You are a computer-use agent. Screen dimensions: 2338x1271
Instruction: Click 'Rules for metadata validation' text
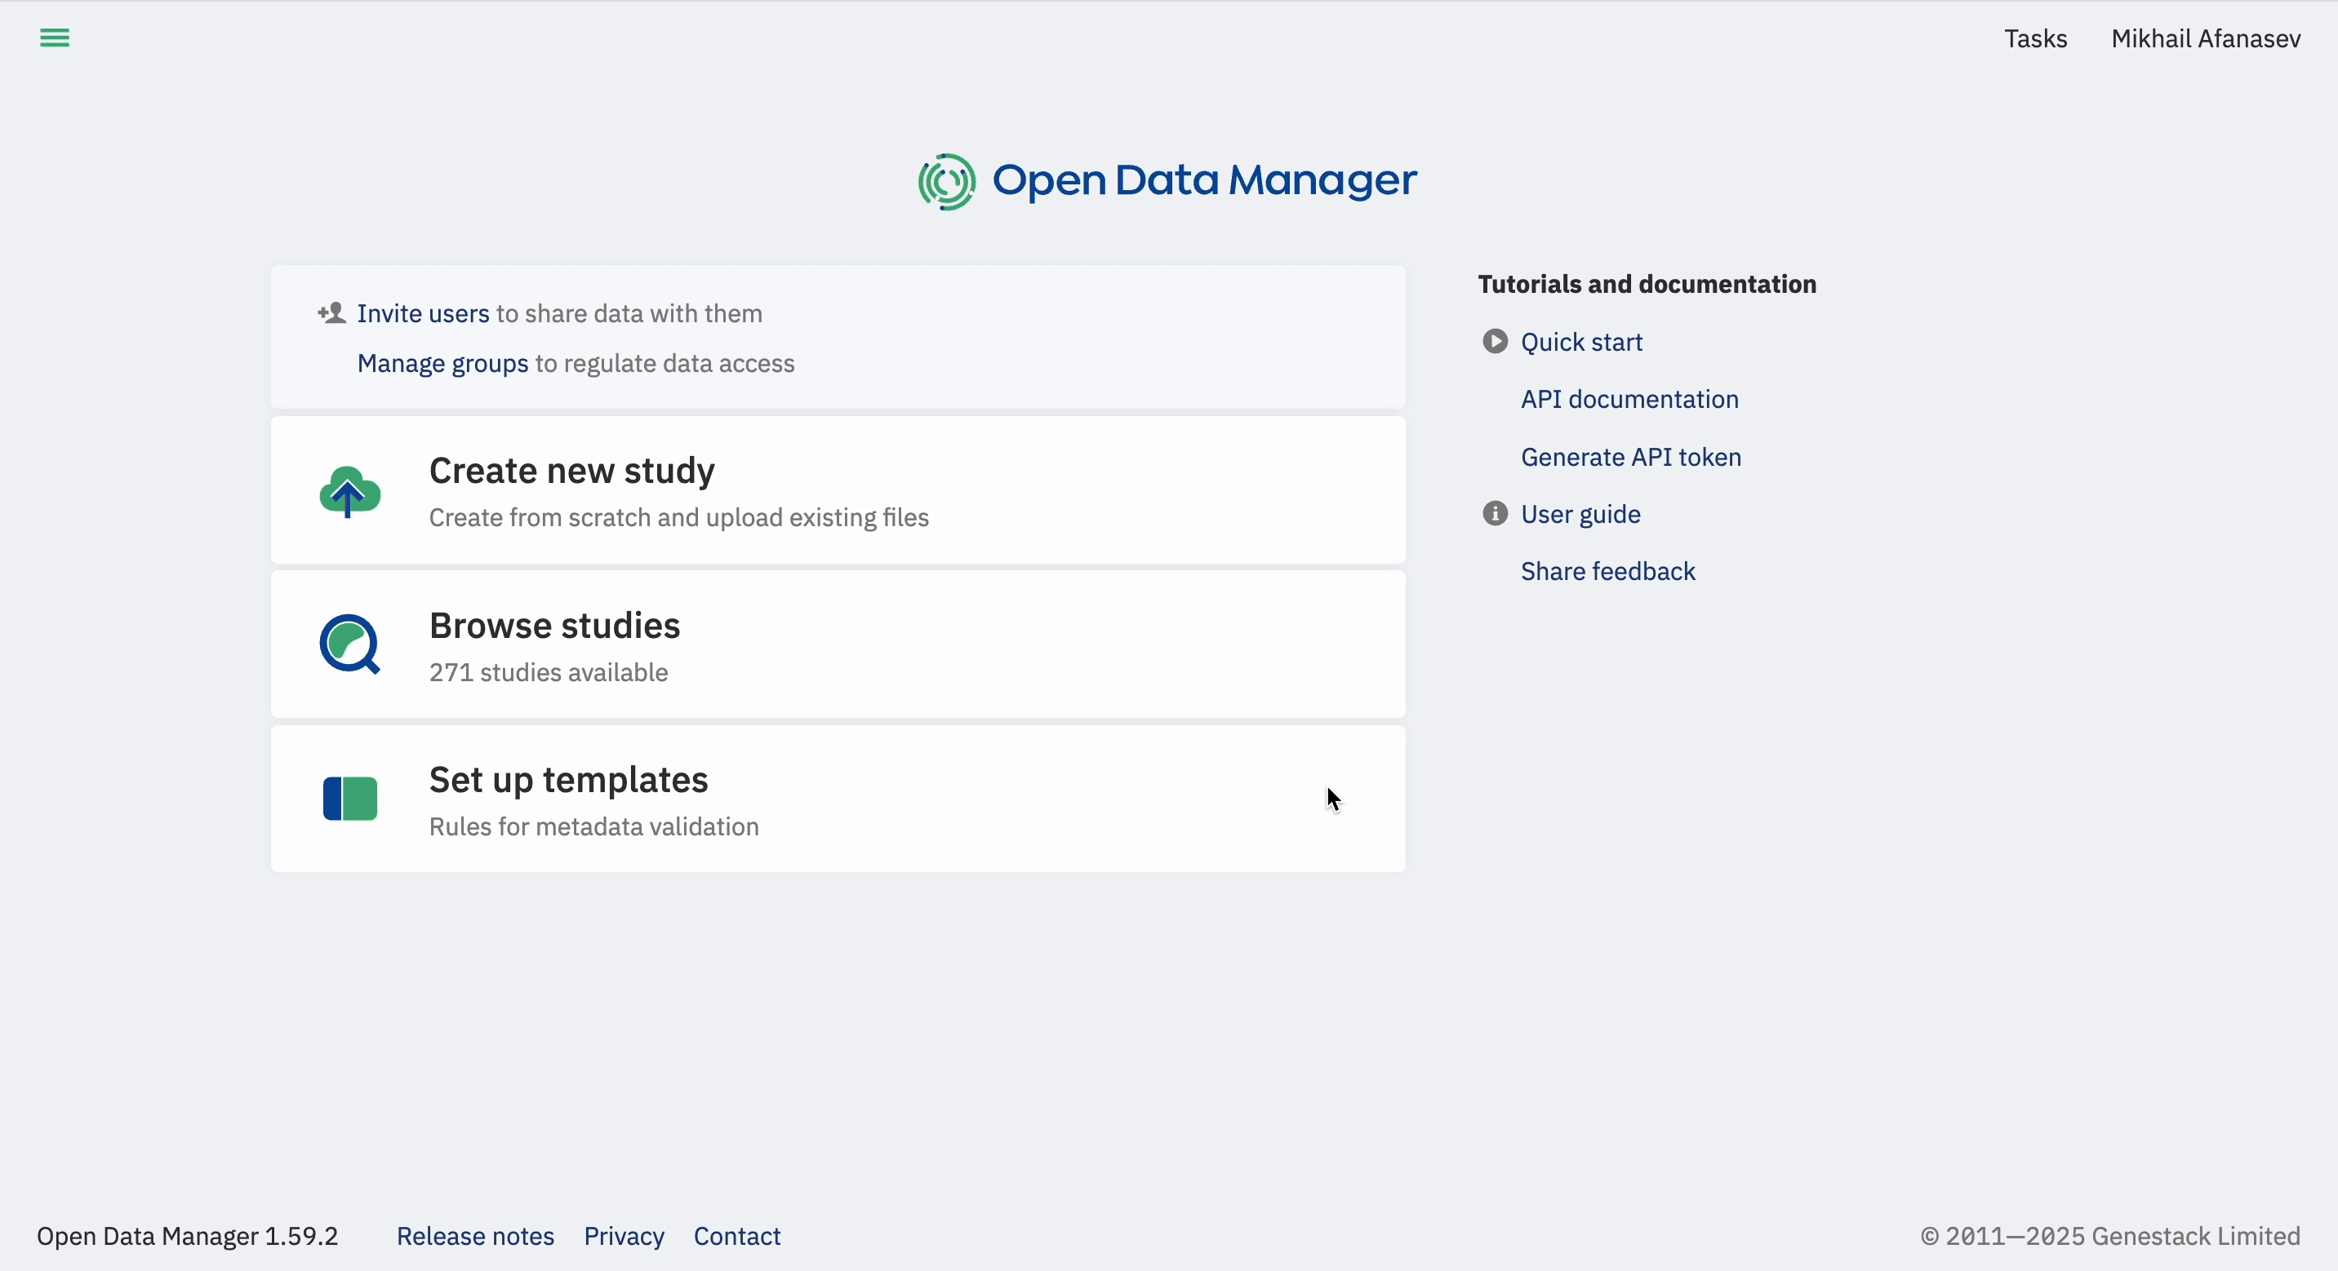click(593, 826)
